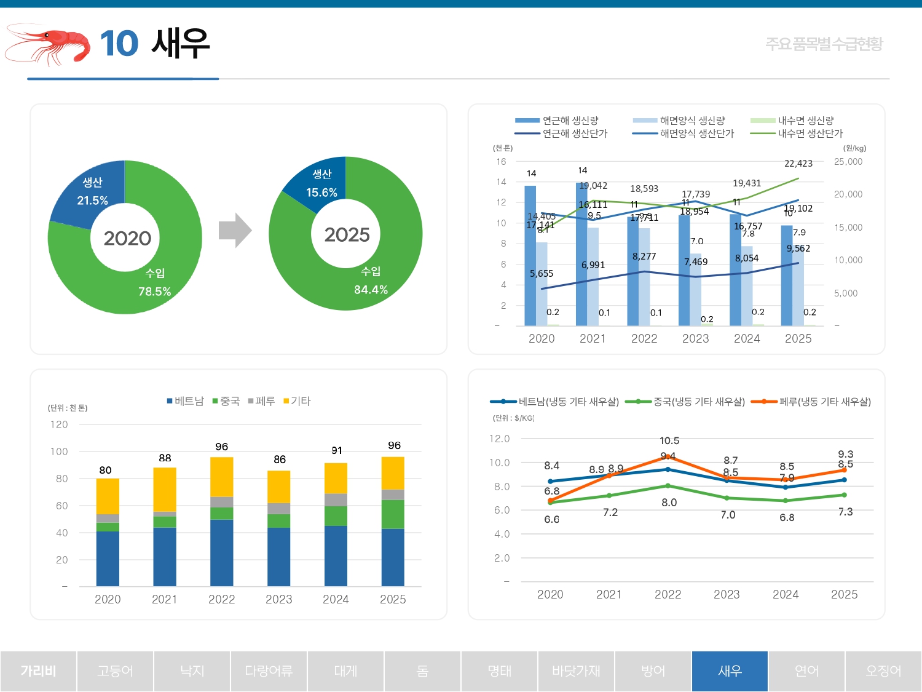
Task: Click the 10 새우 page title
Action: 155,44
